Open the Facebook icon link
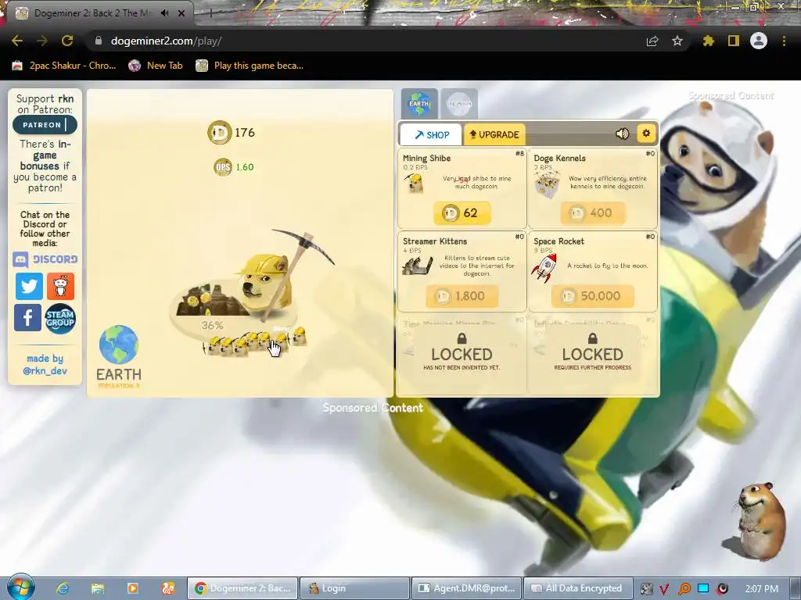 27,317
